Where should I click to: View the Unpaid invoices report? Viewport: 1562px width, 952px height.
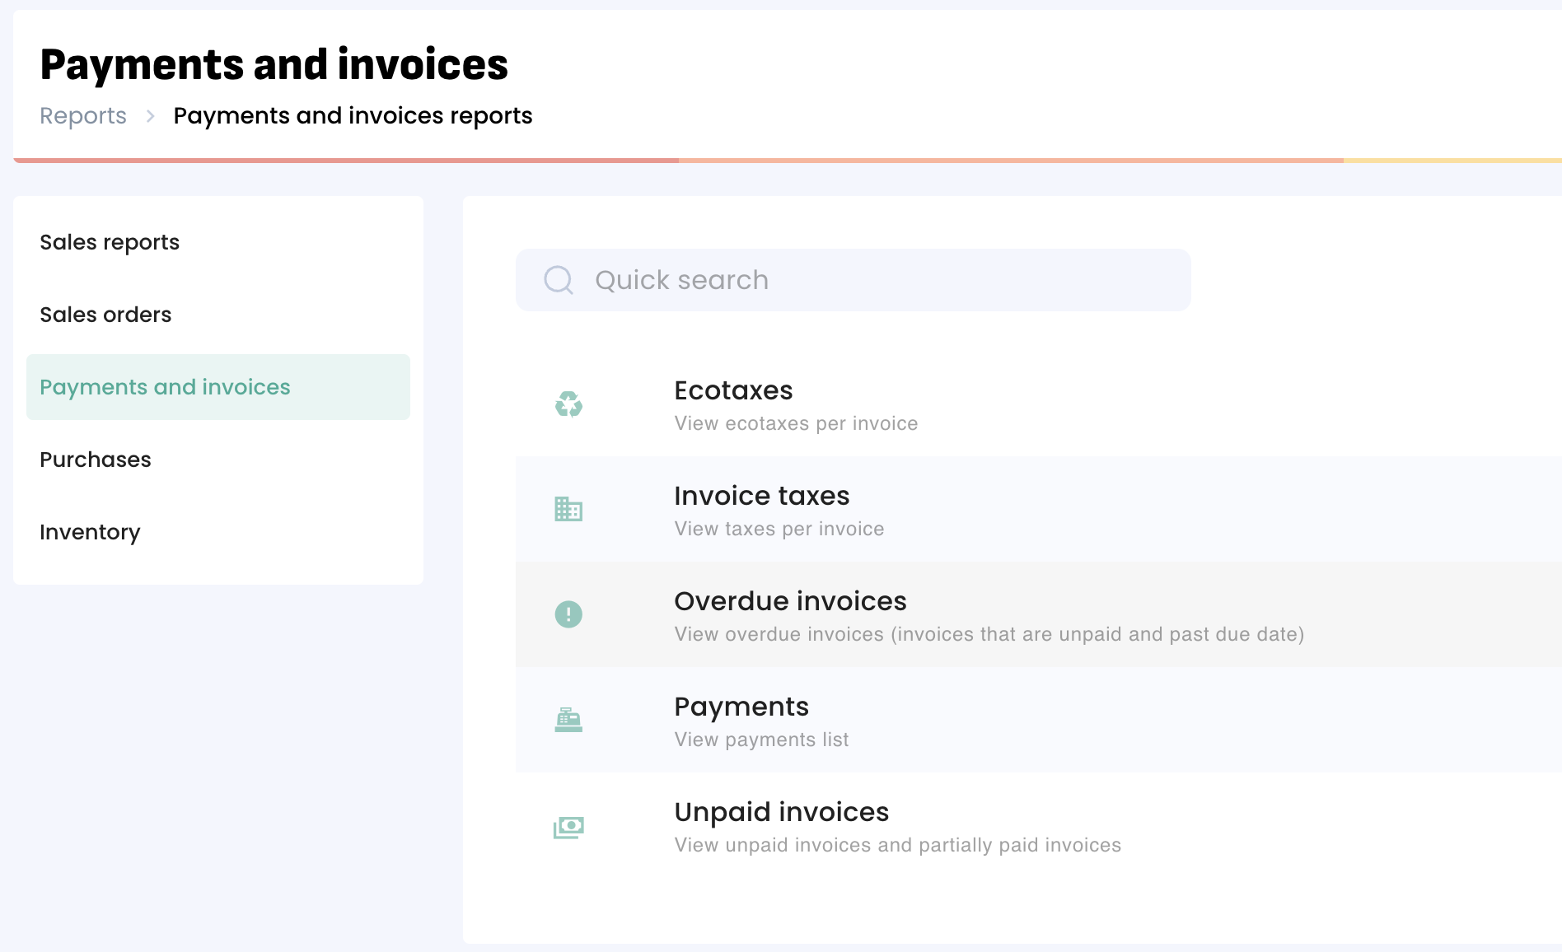click(781, 813)
